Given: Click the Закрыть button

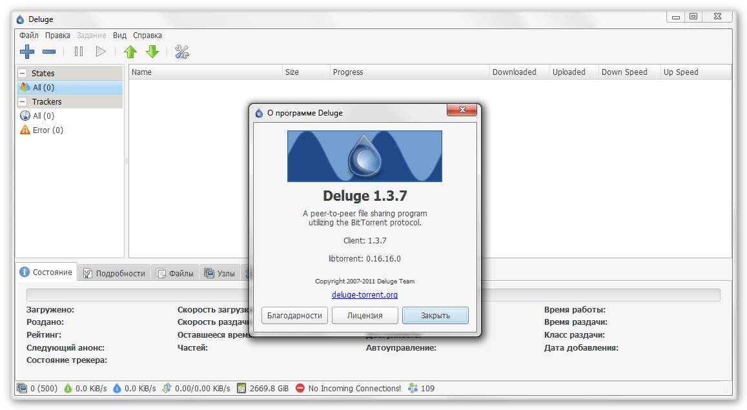Looking at the screenshot, I should tap(435, 315).
